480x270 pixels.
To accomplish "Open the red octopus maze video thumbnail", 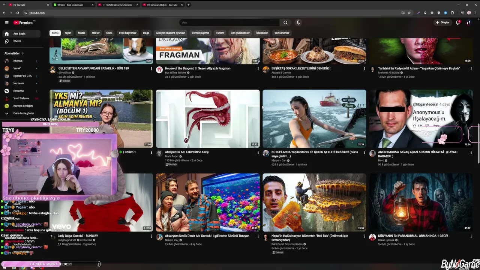I will click(208, 118).
